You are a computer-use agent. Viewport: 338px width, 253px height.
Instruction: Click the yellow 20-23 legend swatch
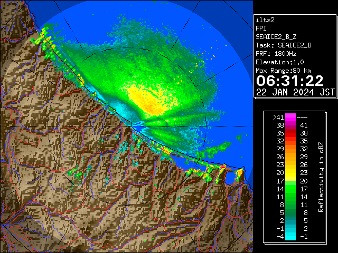290,173
